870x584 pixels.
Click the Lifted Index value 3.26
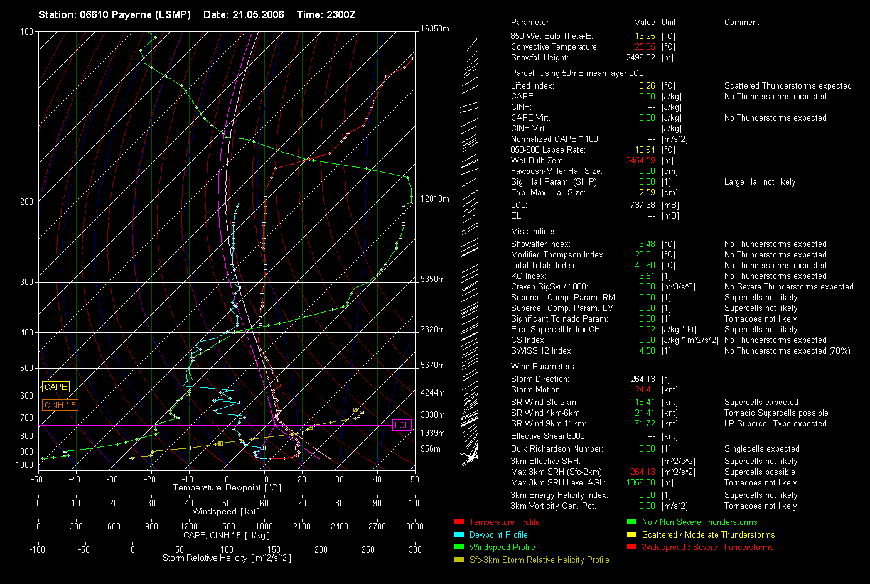pos(647,85)
